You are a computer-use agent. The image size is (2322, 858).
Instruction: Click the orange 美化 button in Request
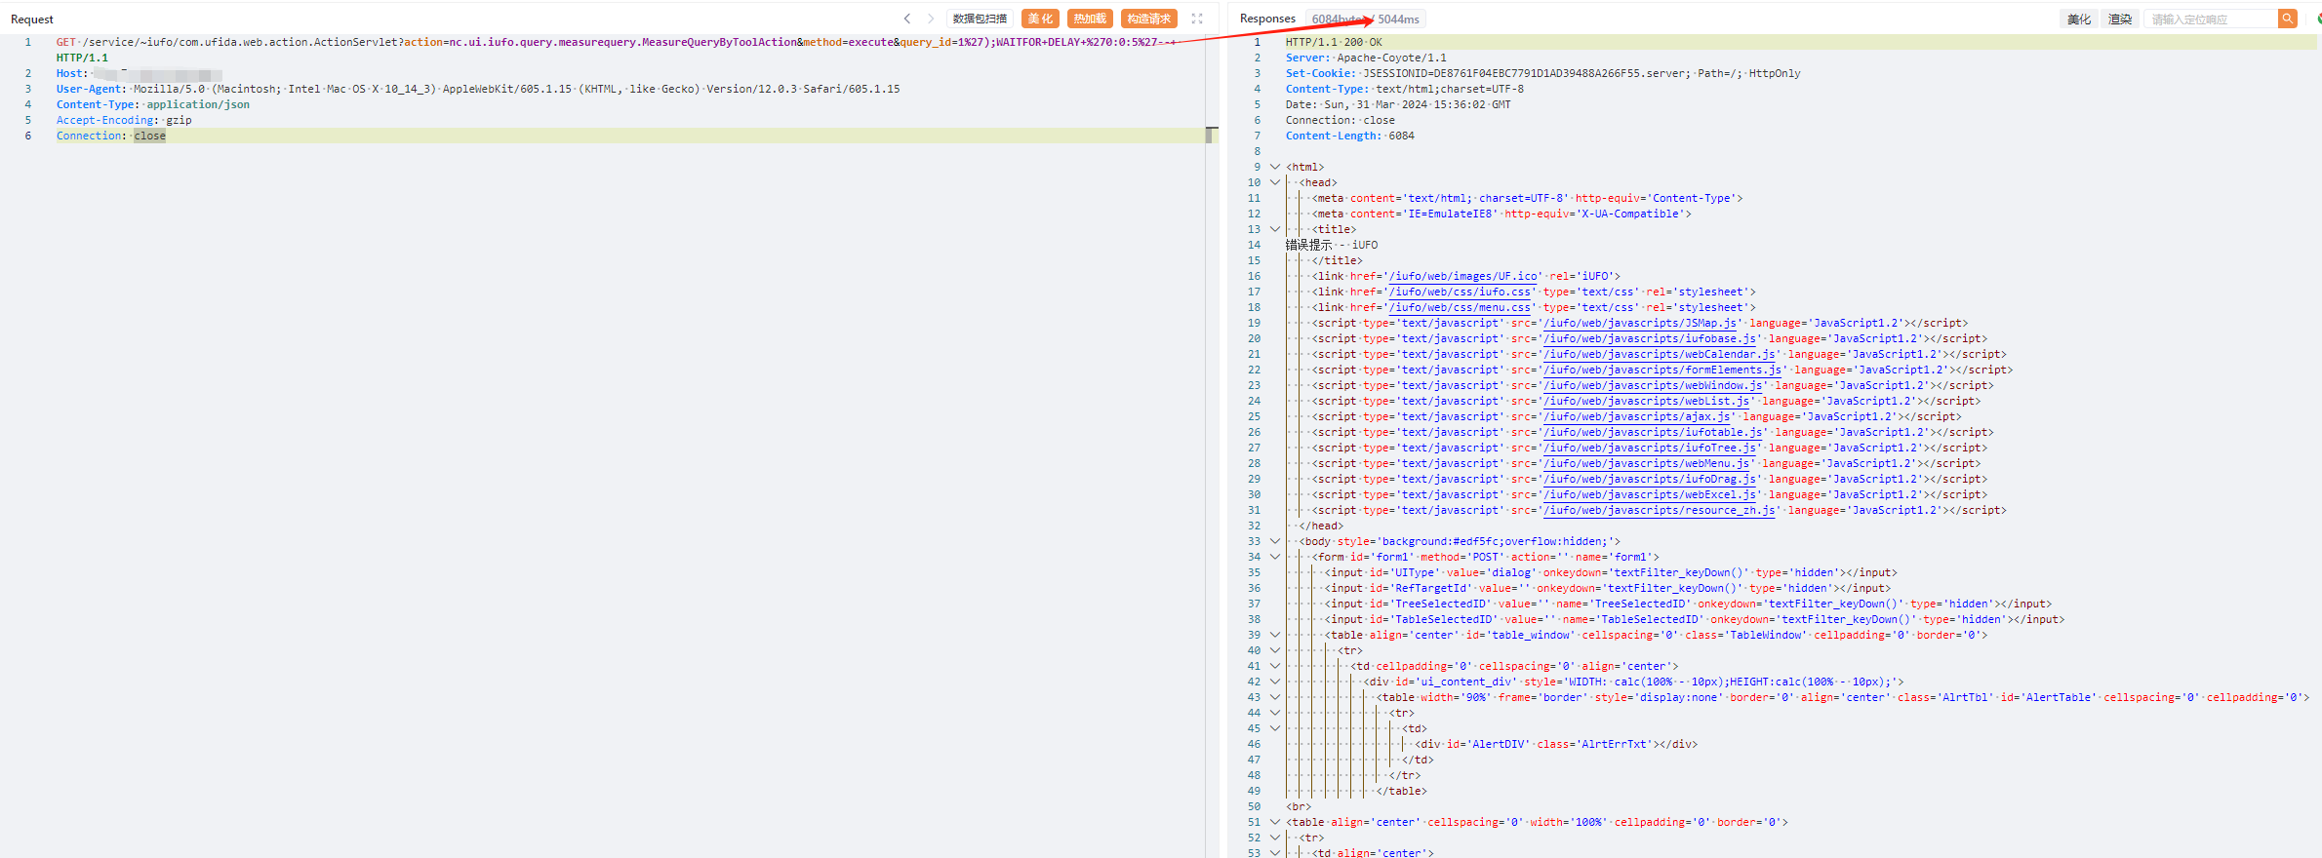tap(1040, 19)
